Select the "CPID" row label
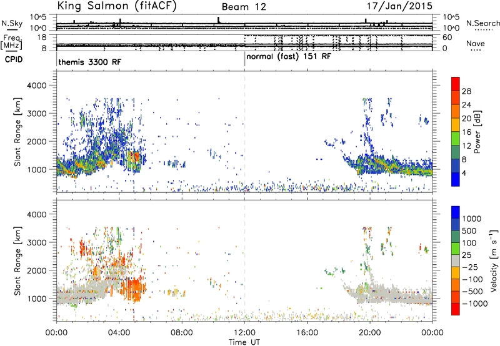The width and height of the screenshot is (500, 346). coord(14,59)
